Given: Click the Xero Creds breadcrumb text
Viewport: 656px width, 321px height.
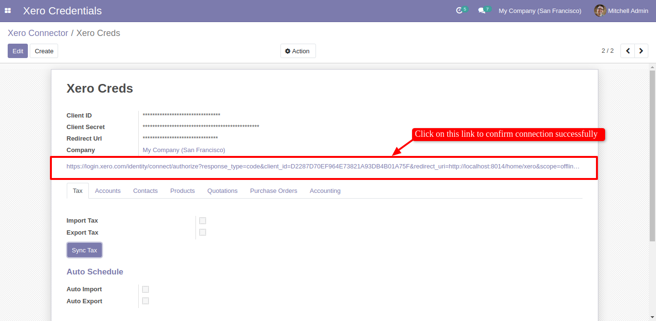Looking at the screenshot, I should [x=98, y=33].
